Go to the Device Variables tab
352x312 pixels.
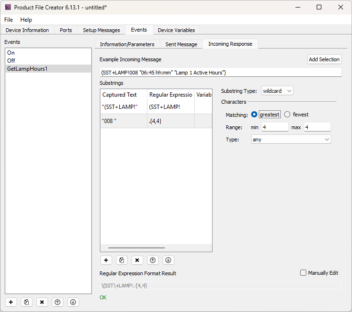coord(176,30)
